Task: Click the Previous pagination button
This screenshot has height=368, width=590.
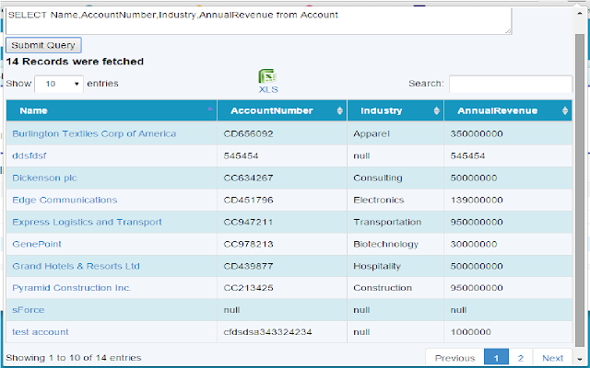Action: pyautogui.click(x=454, y=358)
